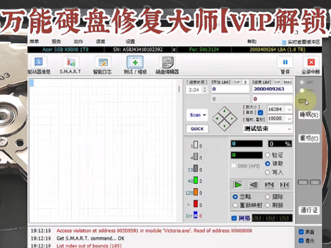The image size is (331, 248).
Task: Click the real-time buffer view indicator icon
Action: coord(284,43)
